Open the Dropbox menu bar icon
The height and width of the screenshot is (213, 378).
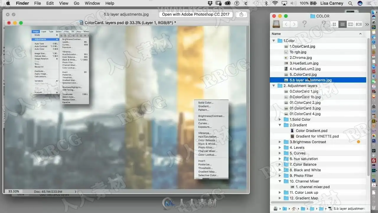point(210,3)
